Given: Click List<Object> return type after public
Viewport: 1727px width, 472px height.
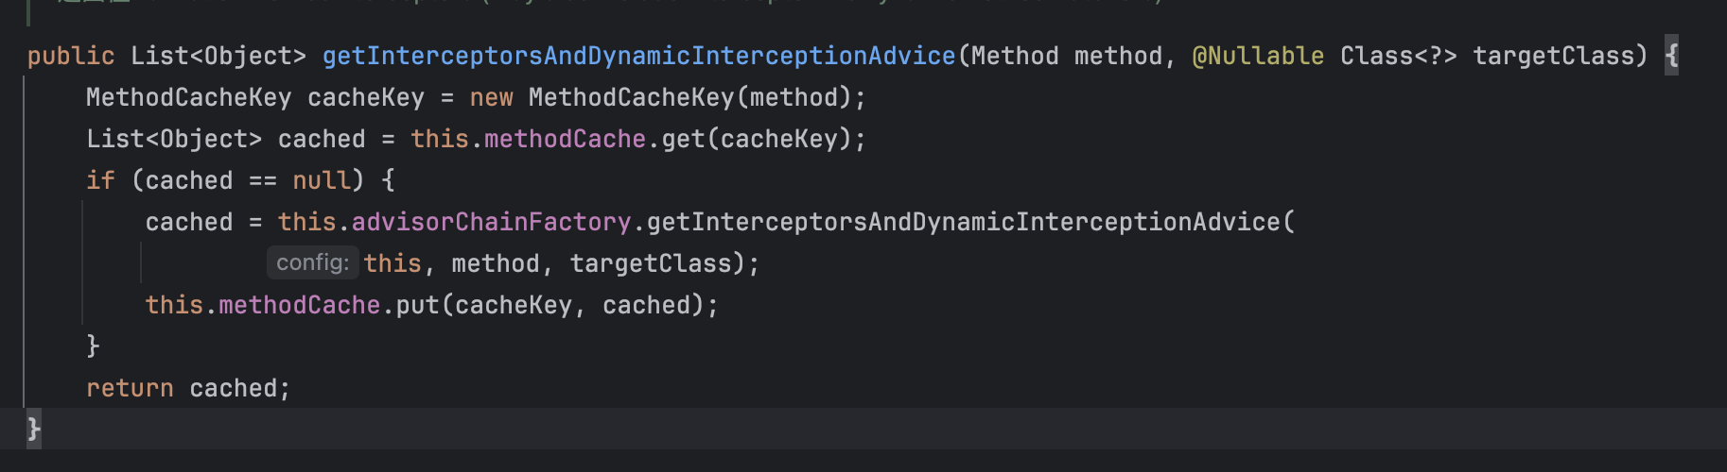Looking at the screenshot, I should point(218,56).
